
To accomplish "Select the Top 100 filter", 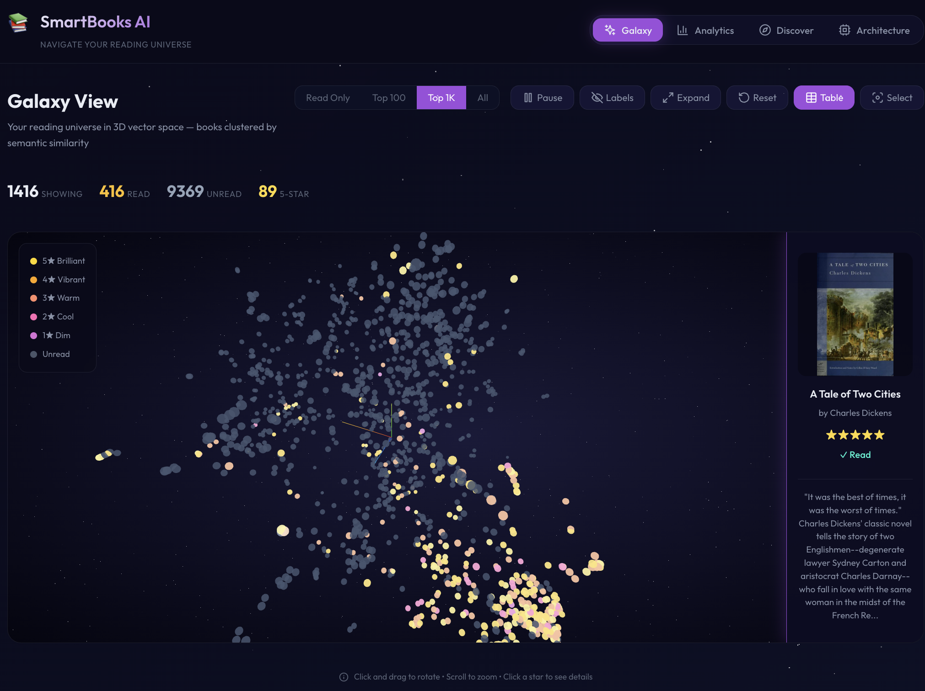I will 388,98.
